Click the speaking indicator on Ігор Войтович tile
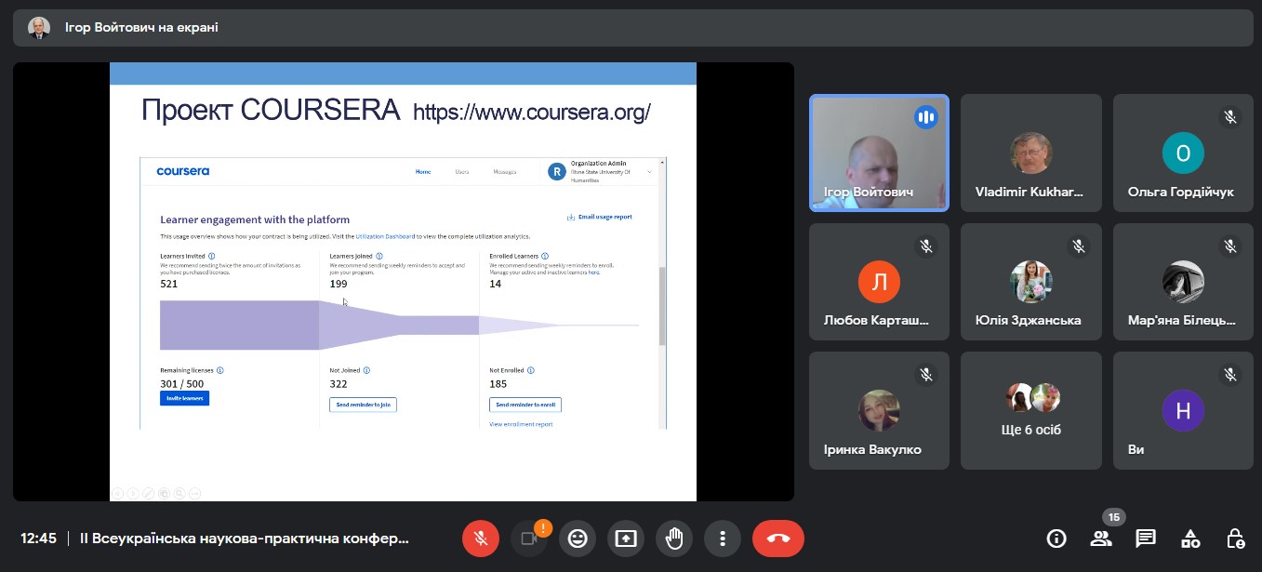 (925, 117)
